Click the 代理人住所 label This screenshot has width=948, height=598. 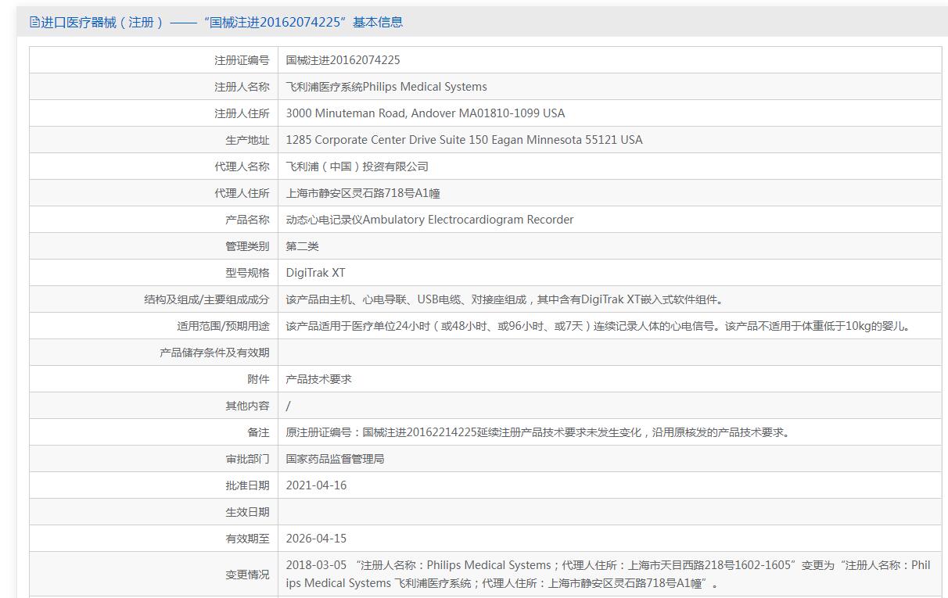point(242,193)
